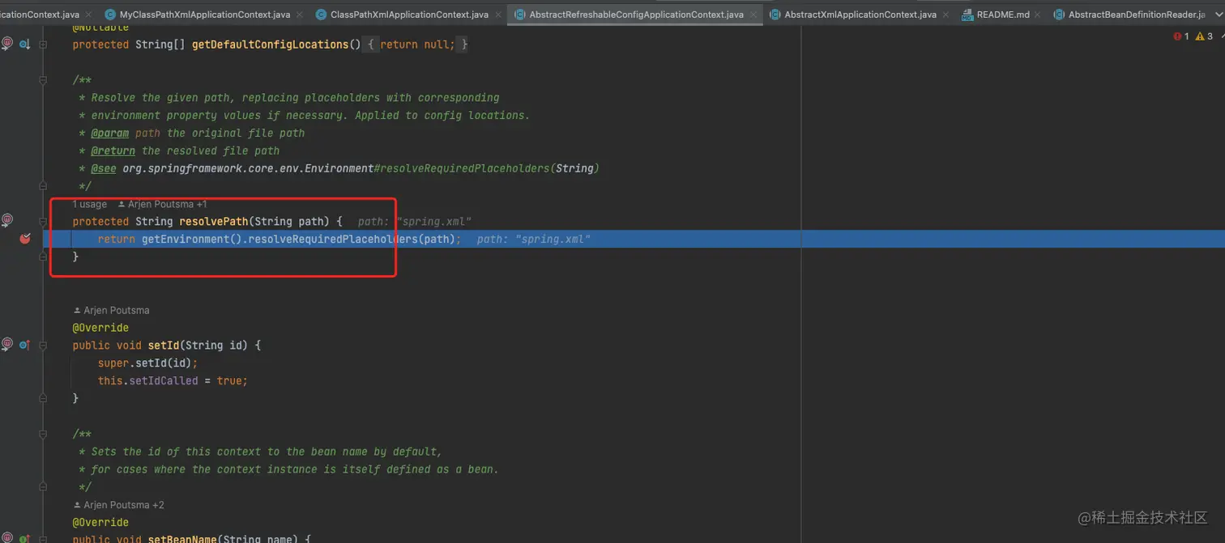Open MyClassPathXmlApplicationContext.java tab
Viewport: 1225px width, 543px height.
pos(204,15)
